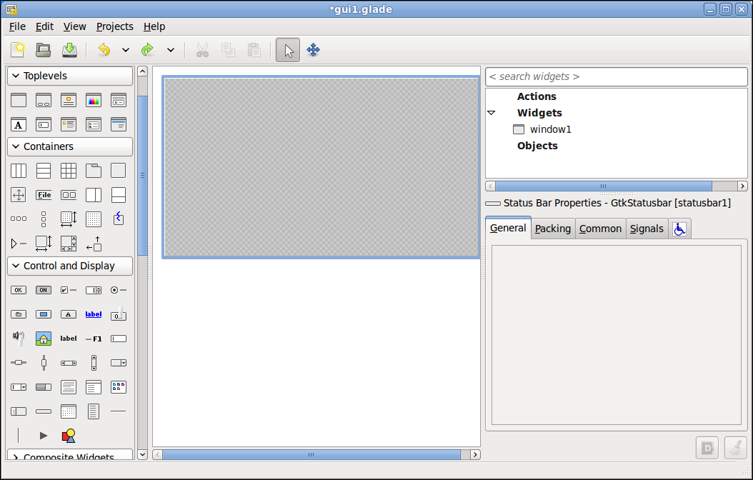Select the Expander container widget
This screenshot has height=480, width=753.
(x=19, y=244)
